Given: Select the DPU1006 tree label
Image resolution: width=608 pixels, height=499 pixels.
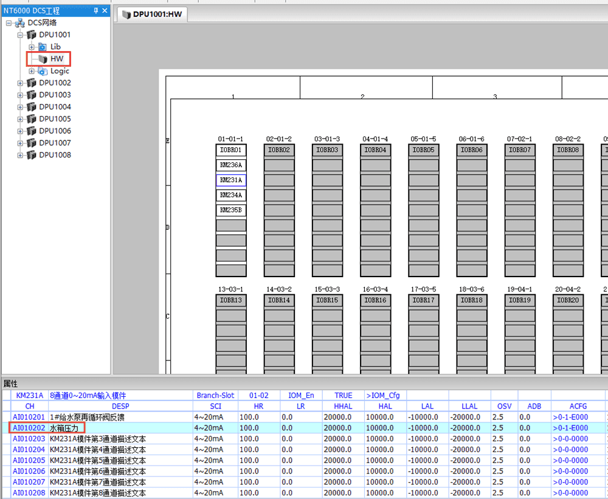Looking at the screenshot, I should [55, 131].
